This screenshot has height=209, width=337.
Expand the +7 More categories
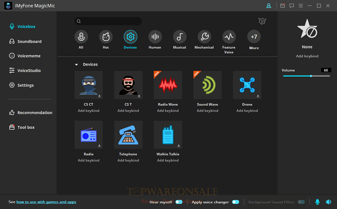254,37
